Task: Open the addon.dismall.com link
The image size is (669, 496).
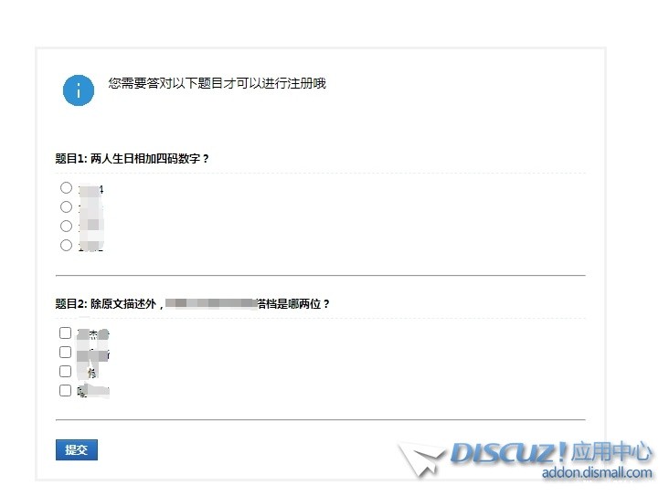Action: 597,472
